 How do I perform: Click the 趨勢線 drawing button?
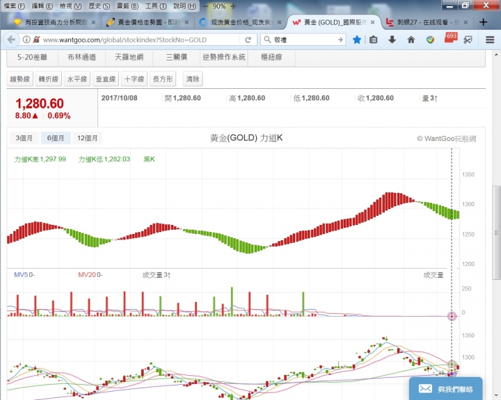(20, 79)
